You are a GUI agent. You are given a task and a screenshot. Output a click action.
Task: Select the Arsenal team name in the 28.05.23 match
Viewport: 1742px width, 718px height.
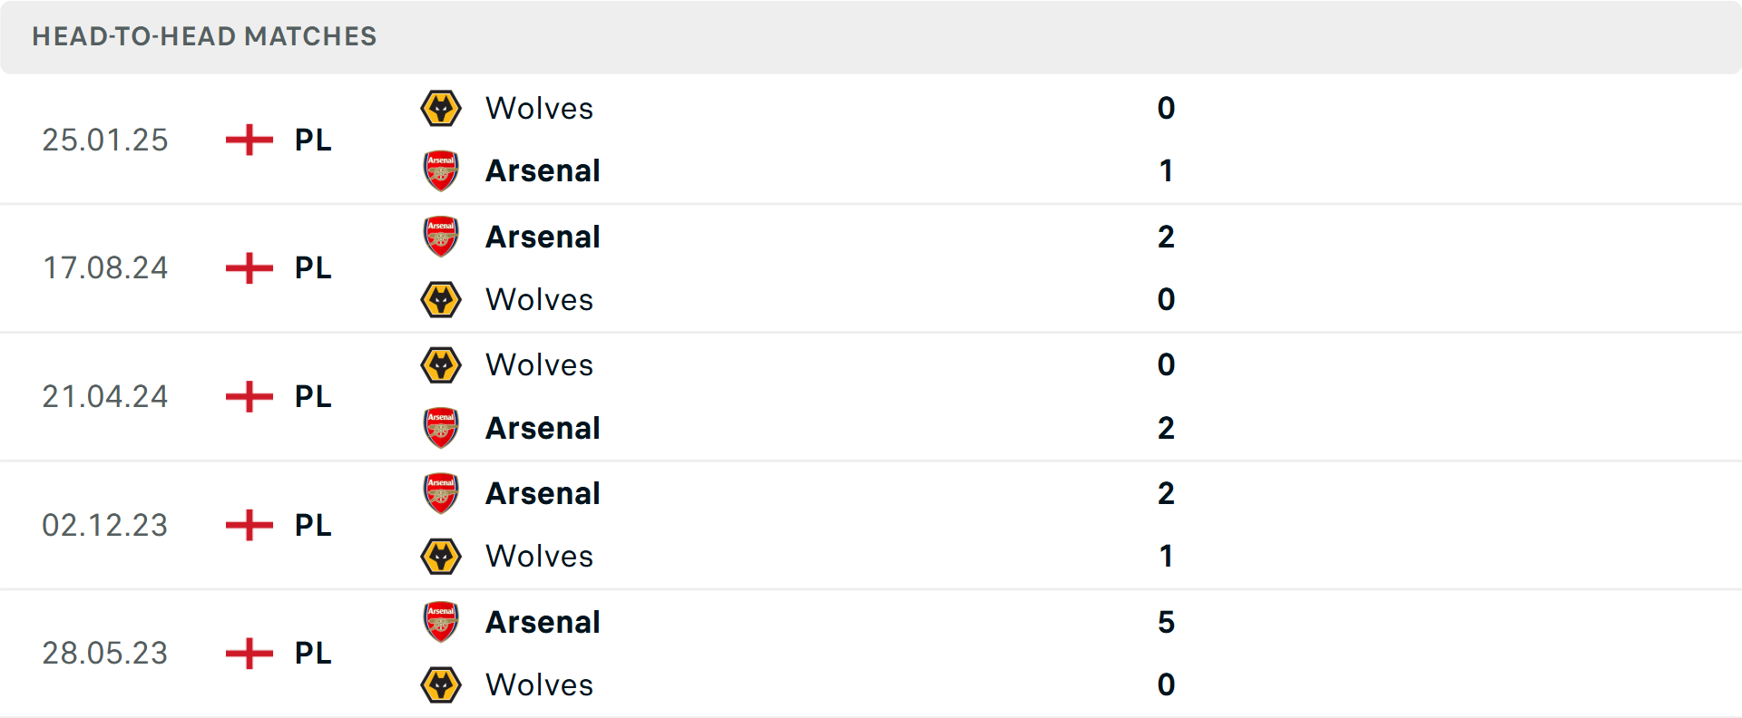tap(543, 622)
